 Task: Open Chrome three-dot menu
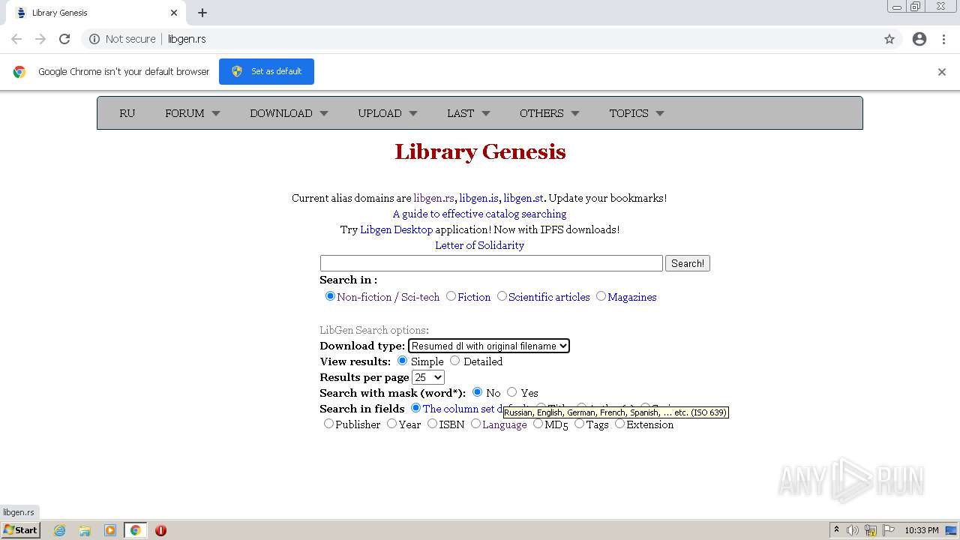tap(944, 39)
